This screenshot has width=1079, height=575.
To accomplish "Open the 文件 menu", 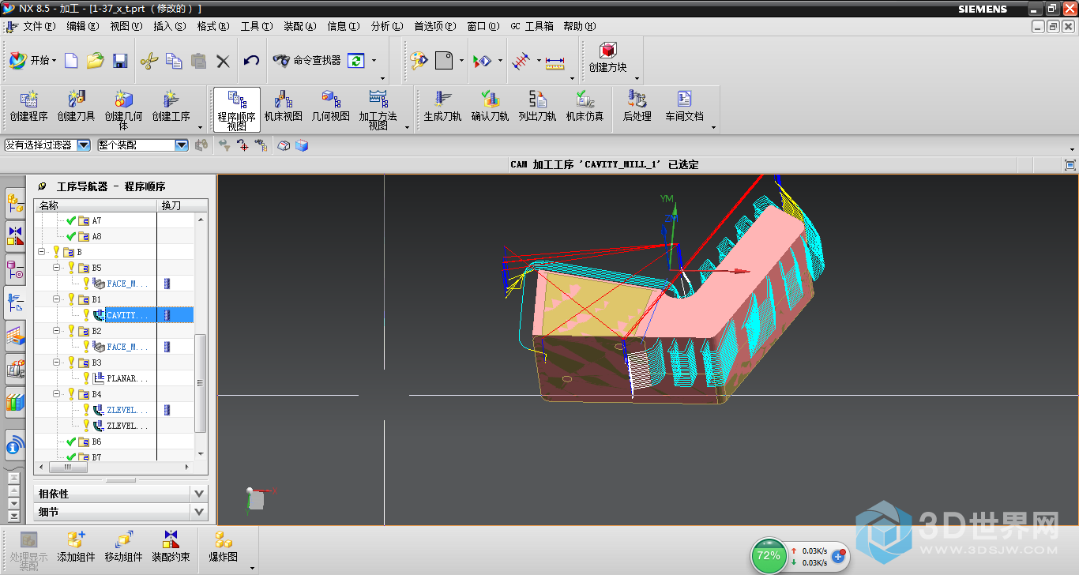I will pyautogui.click(x=39, y=26).
